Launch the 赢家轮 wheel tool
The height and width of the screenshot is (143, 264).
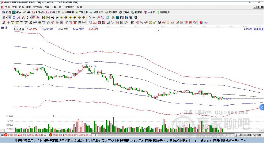point(137,12)
